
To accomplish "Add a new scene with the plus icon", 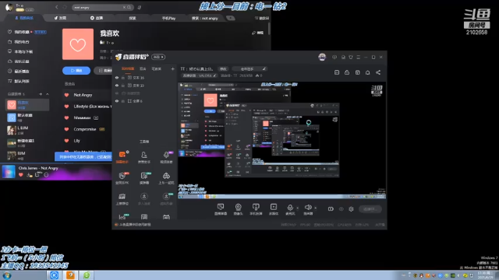I will [172, 68].
